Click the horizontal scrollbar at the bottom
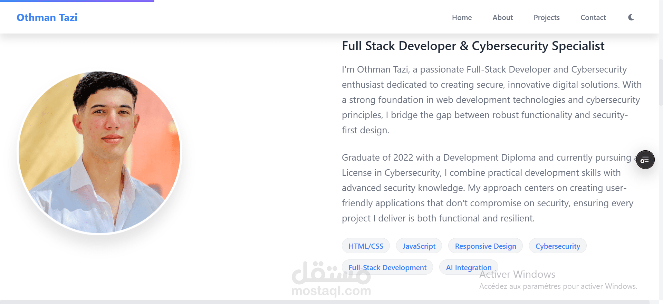The width and height of the screenshot is (663, 304). click(325, 302)
